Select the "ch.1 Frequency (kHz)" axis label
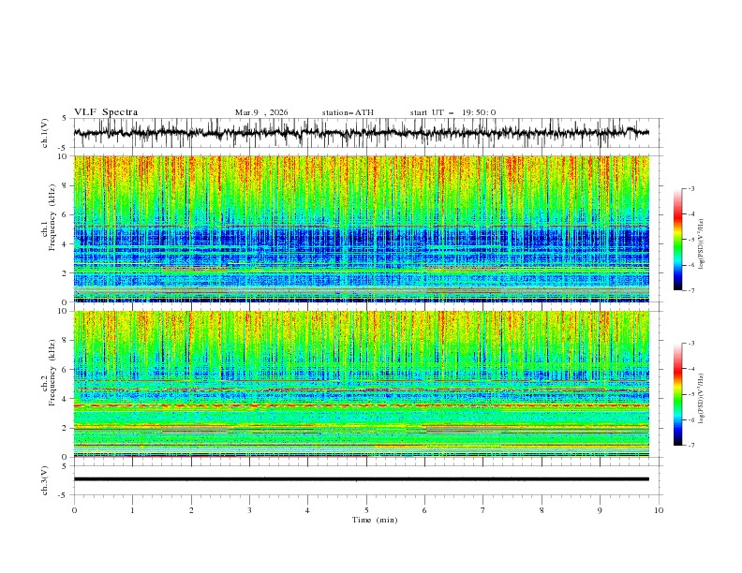 [49, 218]
